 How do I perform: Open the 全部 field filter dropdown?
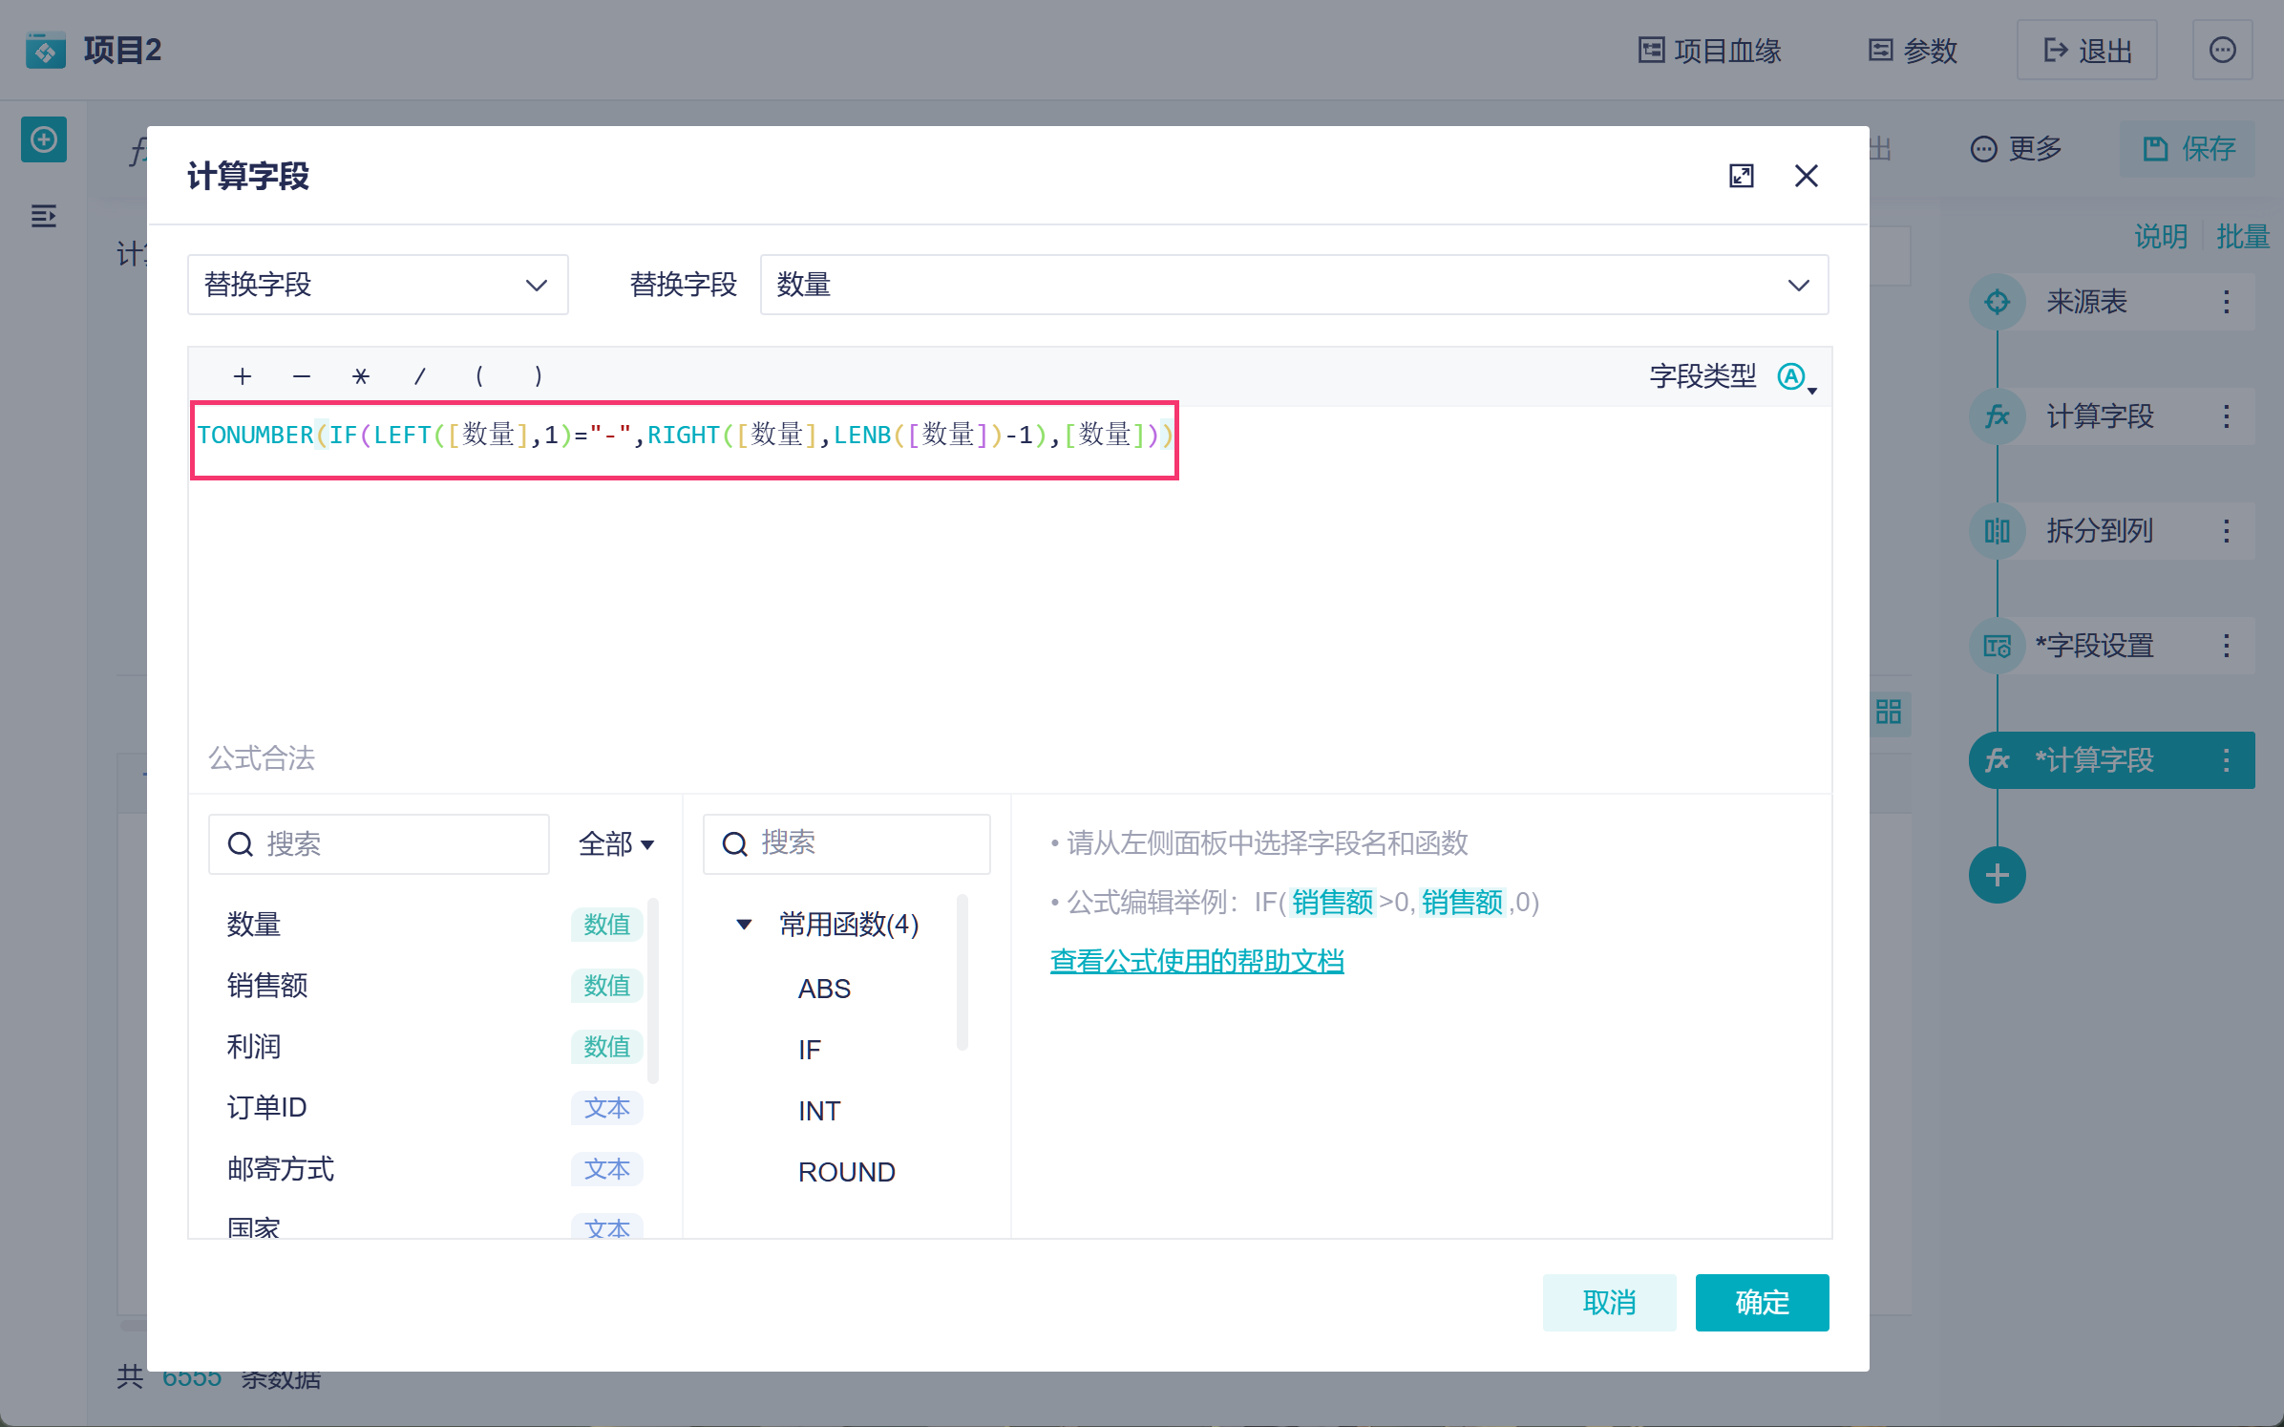point(616,844)
